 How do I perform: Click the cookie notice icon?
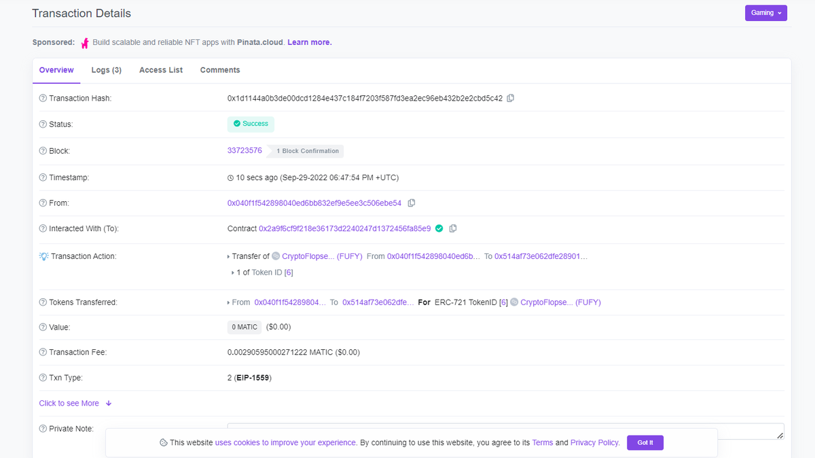pos(164,442)
